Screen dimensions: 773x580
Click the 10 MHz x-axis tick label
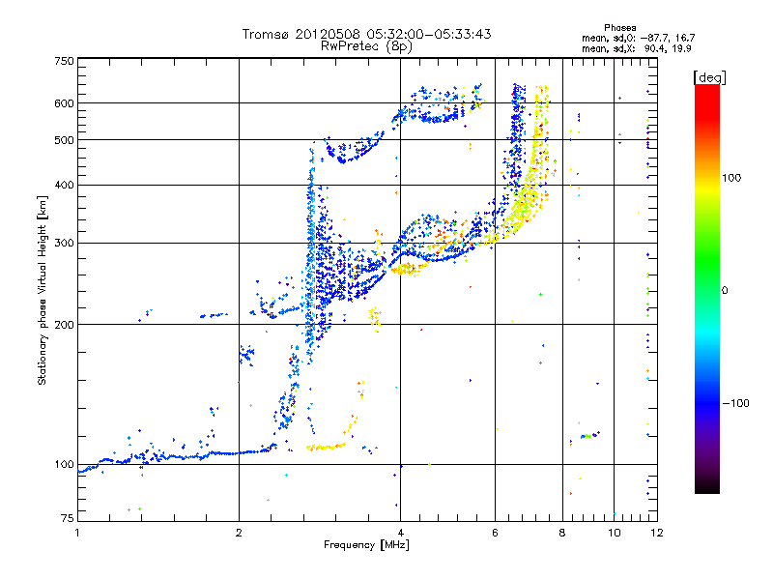614,533
